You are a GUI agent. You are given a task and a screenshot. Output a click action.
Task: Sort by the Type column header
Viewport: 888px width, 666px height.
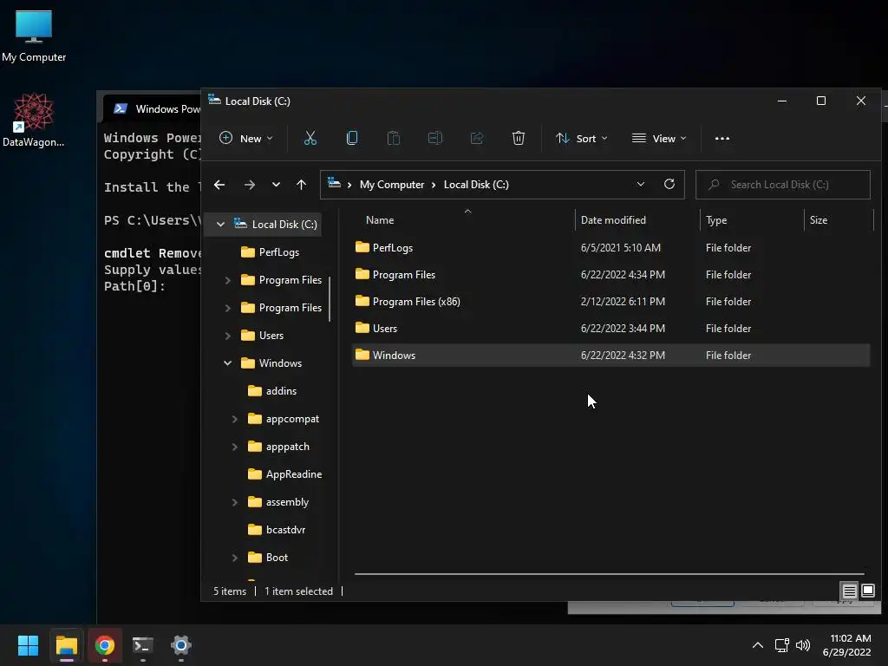[752, 219]
